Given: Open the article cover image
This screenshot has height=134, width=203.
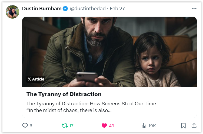Looking at the screenshot, I should pos(109,52).
